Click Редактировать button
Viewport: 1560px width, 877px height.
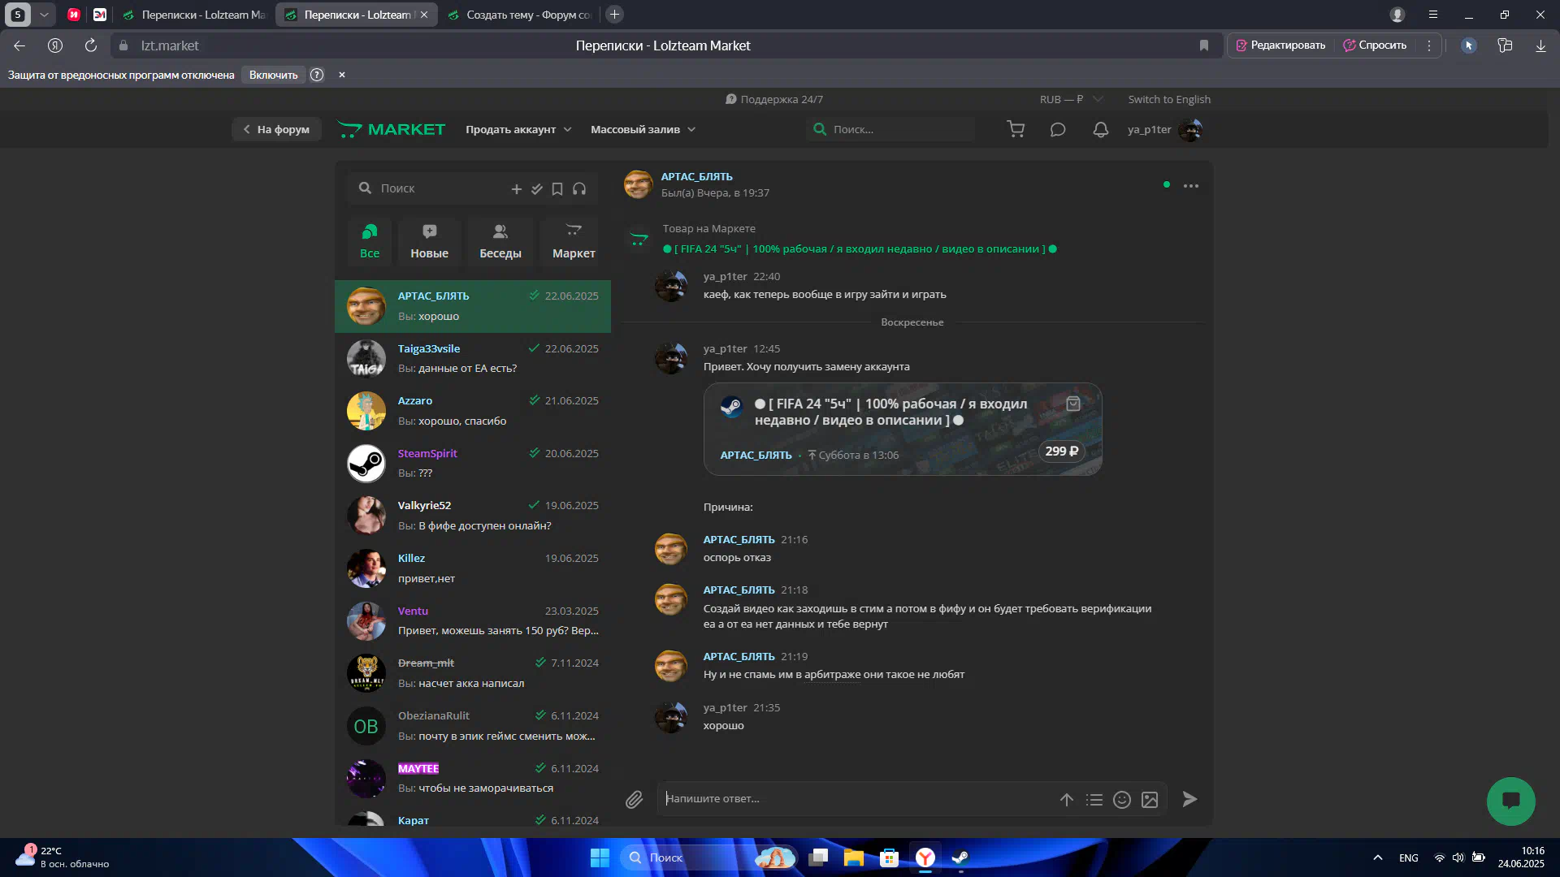[1281, 45]
